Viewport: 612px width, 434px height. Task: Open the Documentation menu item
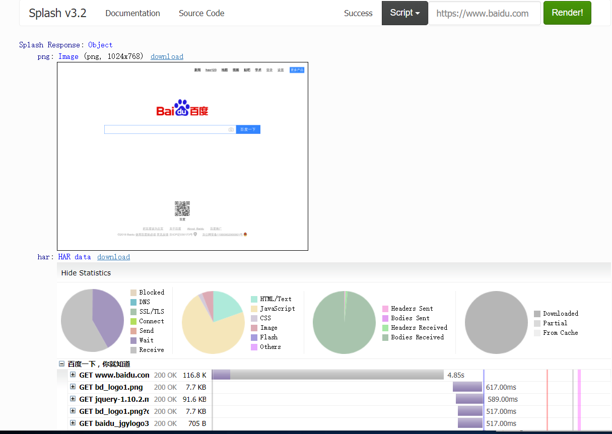[x=132, y=13]
